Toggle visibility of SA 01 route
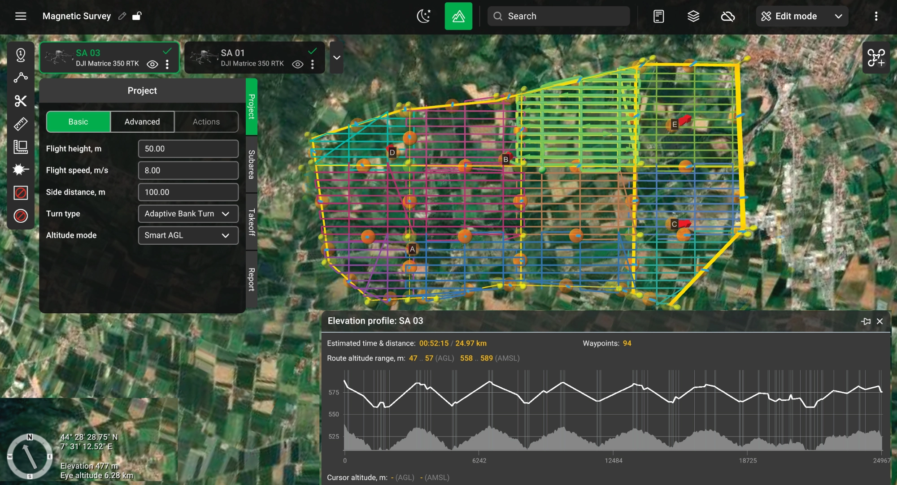This screenshot has width=897, height=485. (x=297, y=64)
